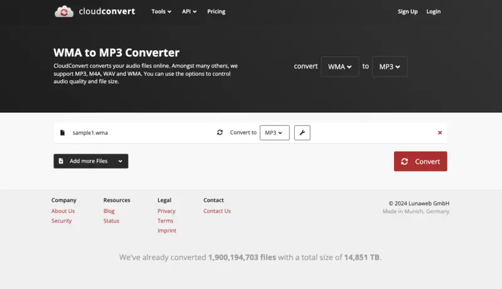
Task: Go to the Pricing page
Action: tap(216, 11)
